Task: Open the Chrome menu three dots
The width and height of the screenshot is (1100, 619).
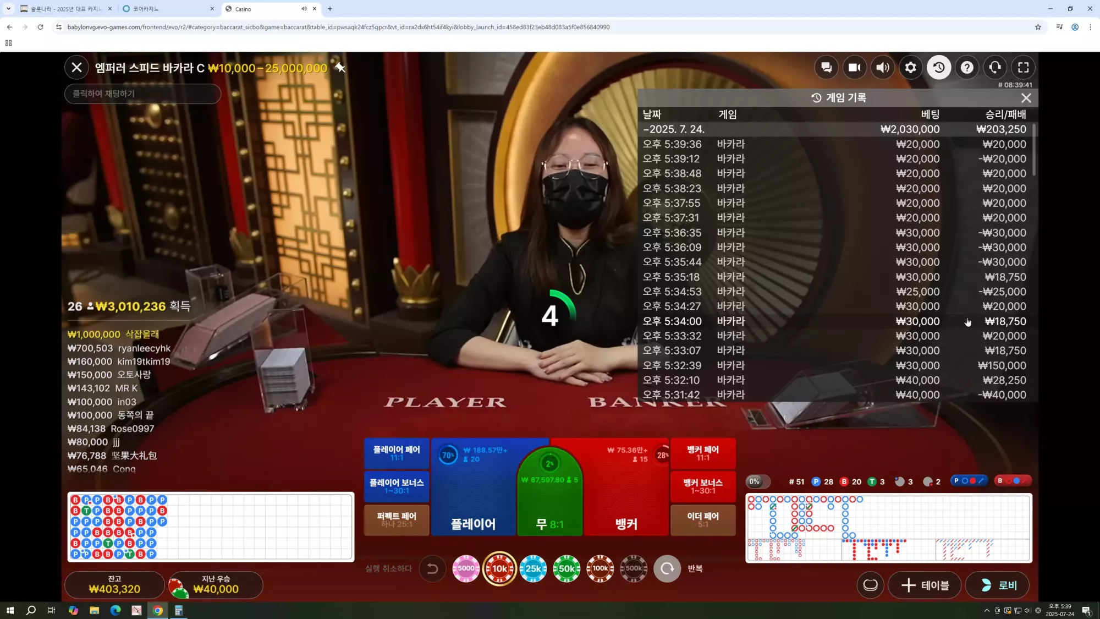Action: coord(1091,27)
